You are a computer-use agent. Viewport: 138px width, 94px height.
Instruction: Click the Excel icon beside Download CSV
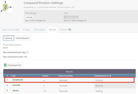pyautogui.click(x=6, y=65)
